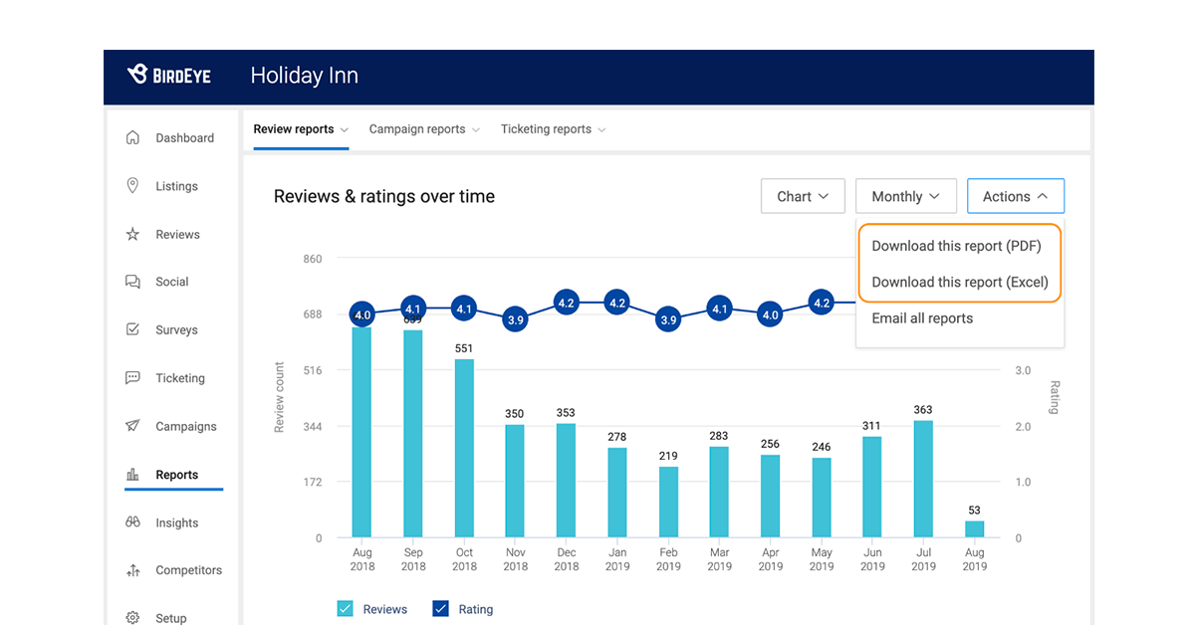Open the Monthly interval dropdown
Screen dimensions: 1195x625
click(x=906, y=196)
